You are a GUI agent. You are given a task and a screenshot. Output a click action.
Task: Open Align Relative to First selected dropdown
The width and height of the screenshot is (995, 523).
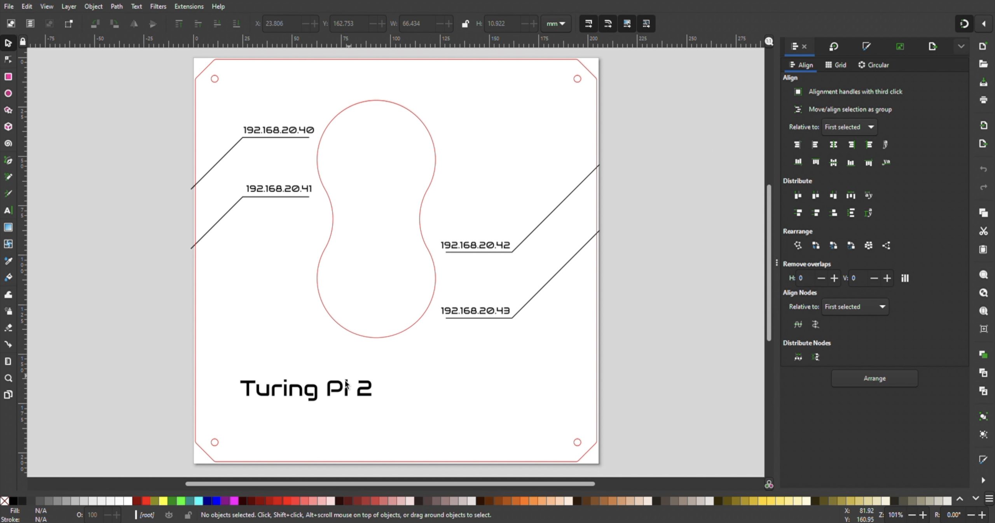tap(849, 127)
